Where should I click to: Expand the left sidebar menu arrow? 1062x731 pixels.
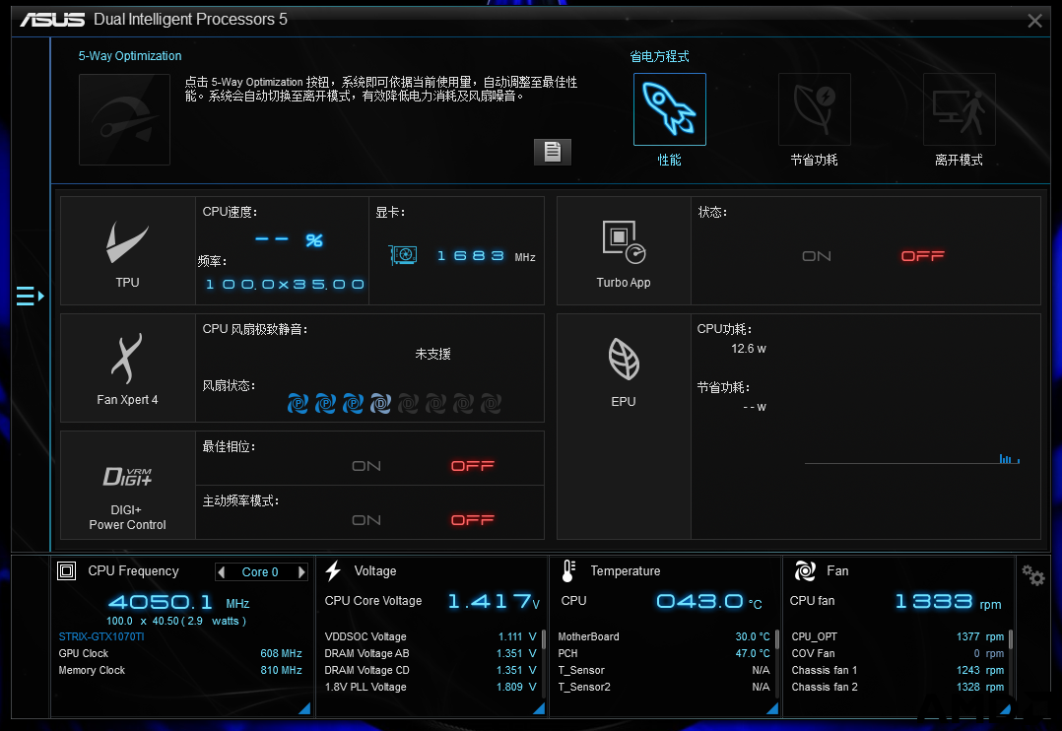click(31, 297)
